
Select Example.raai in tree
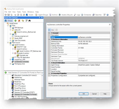tap(24, 55)
